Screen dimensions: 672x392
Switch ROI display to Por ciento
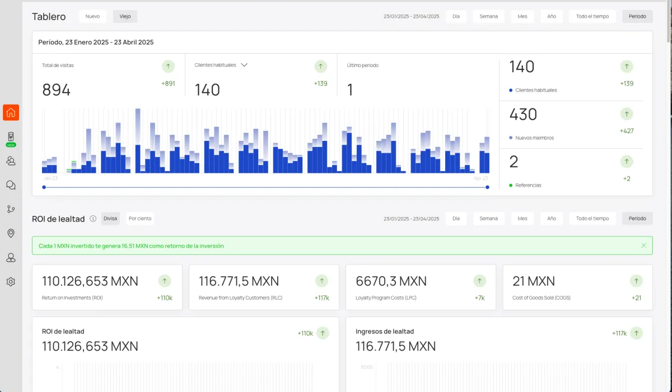pyautogui.click(x=140, y=219)
